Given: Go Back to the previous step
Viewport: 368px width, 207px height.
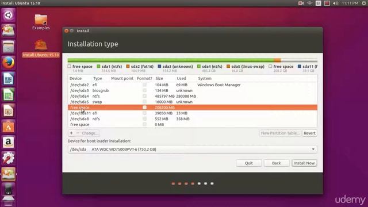Looking at the screenshot, I should pyautogui.click(x=277, y=163).
